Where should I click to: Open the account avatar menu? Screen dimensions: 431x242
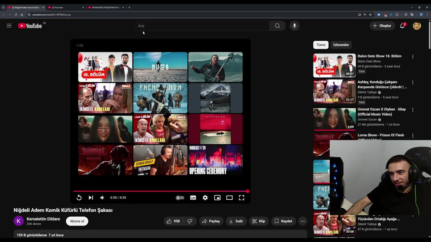tap(417, 26)
